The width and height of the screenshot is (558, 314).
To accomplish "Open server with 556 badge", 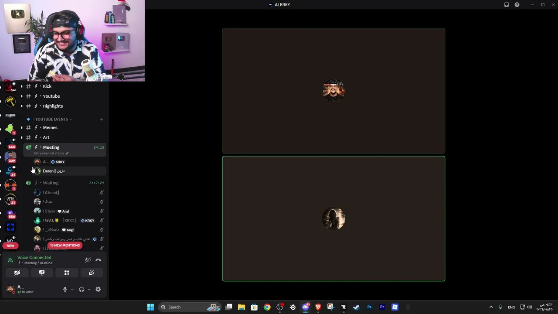I will pyautogui.click(x=10, y=213).
